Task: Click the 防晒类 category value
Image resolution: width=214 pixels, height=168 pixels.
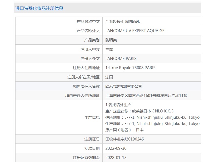Action: tap(111, 40)
